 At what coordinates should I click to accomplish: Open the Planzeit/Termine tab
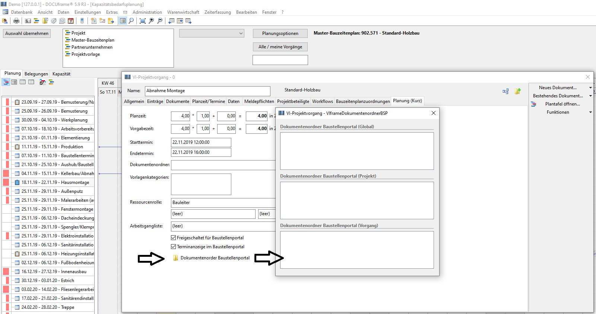point(209,101)
